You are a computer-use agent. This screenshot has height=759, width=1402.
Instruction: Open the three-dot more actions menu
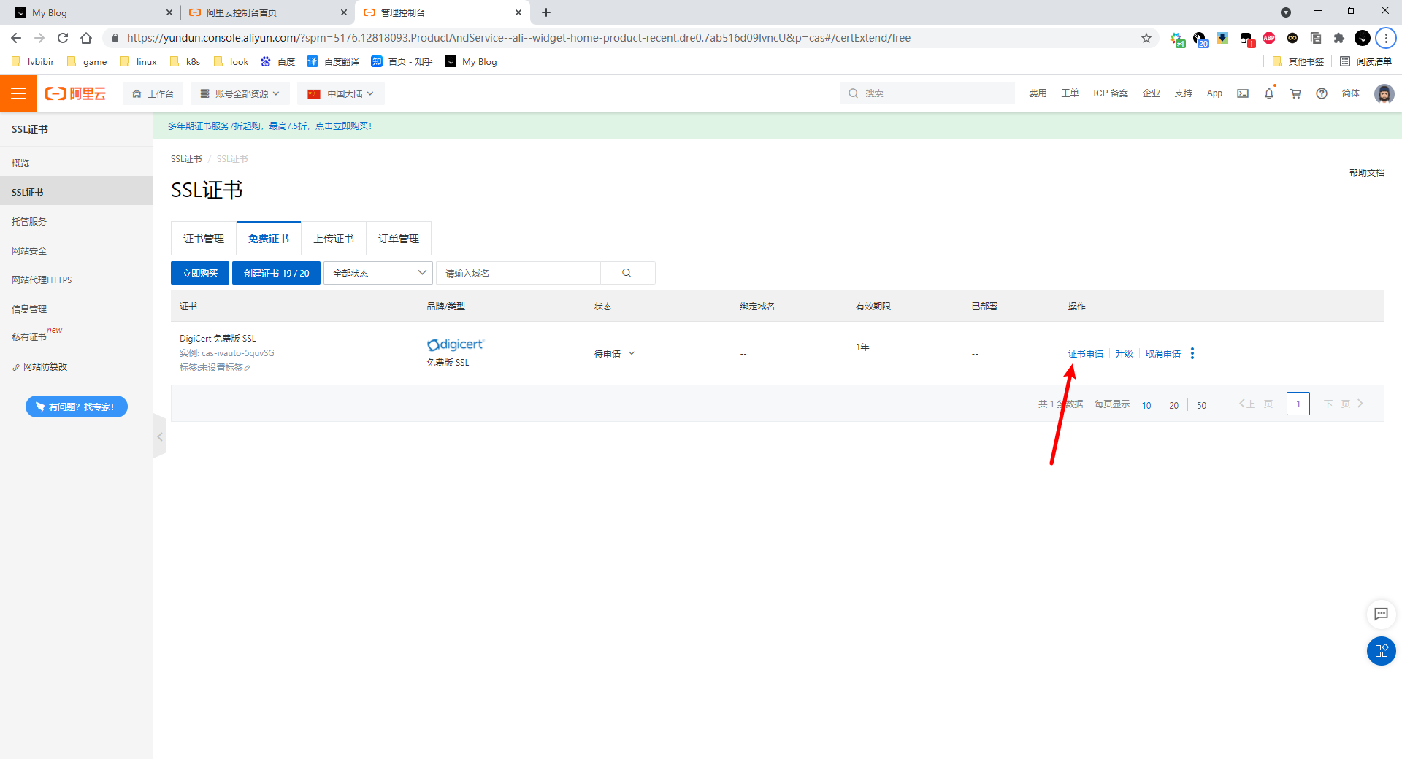pyautogui.click(x=1192, y=353)
